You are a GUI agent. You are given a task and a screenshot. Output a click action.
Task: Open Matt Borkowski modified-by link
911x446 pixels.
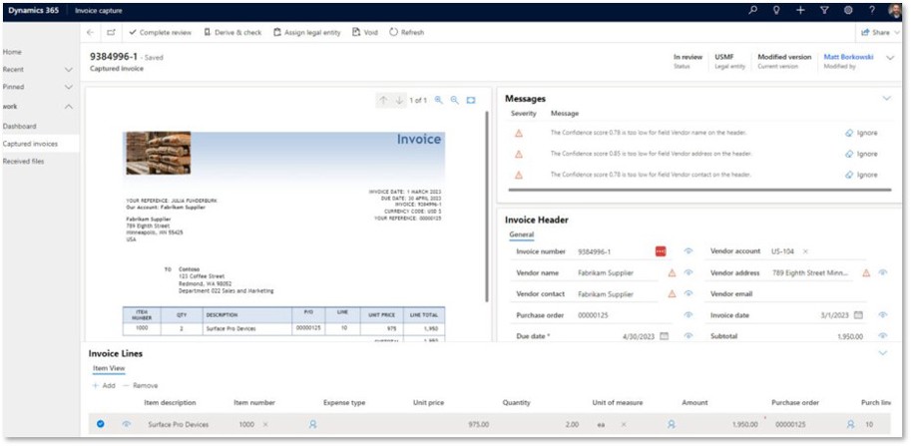[x=848, y=57]
